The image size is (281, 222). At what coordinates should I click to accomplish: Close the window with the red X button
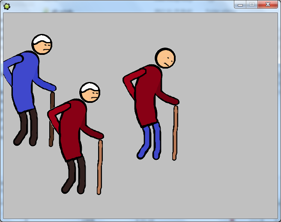point(268,4)
